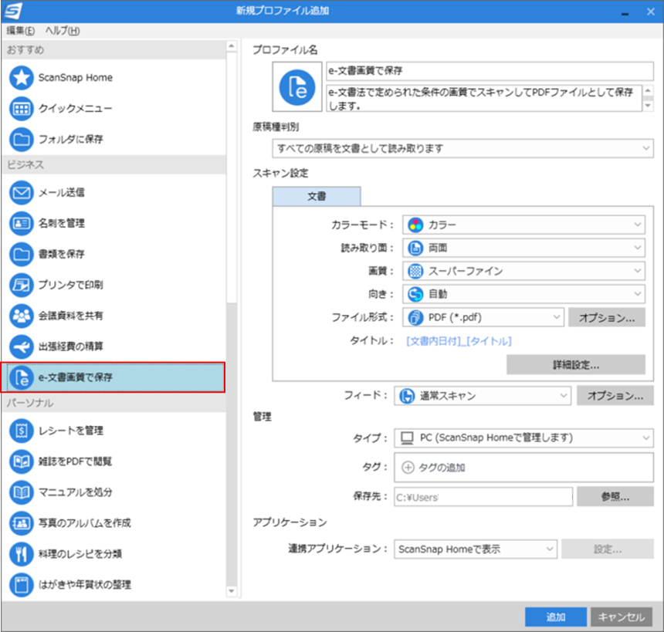The image size is (664, 632).
Task: Select the 会議資料を共有 people icon
Action: pos(21,316)
